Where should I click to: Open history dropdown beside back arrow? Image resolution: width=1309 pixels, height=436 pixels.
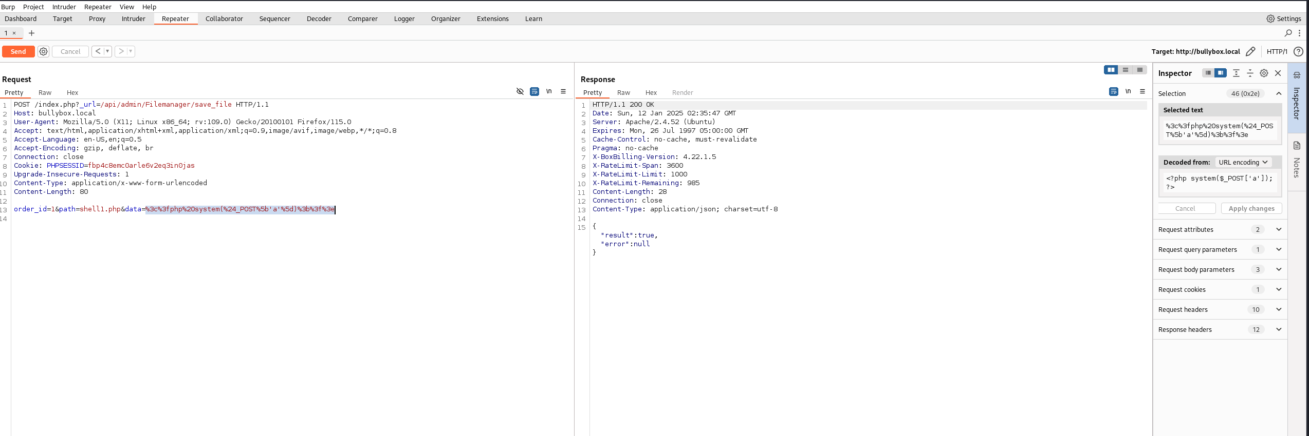[107, 51]
